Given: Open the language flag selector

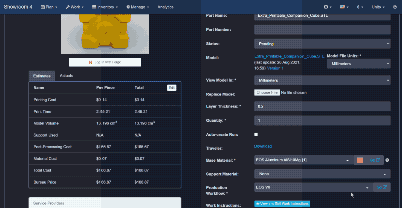Looking at the screenshot, I should [x=344, y=7].
